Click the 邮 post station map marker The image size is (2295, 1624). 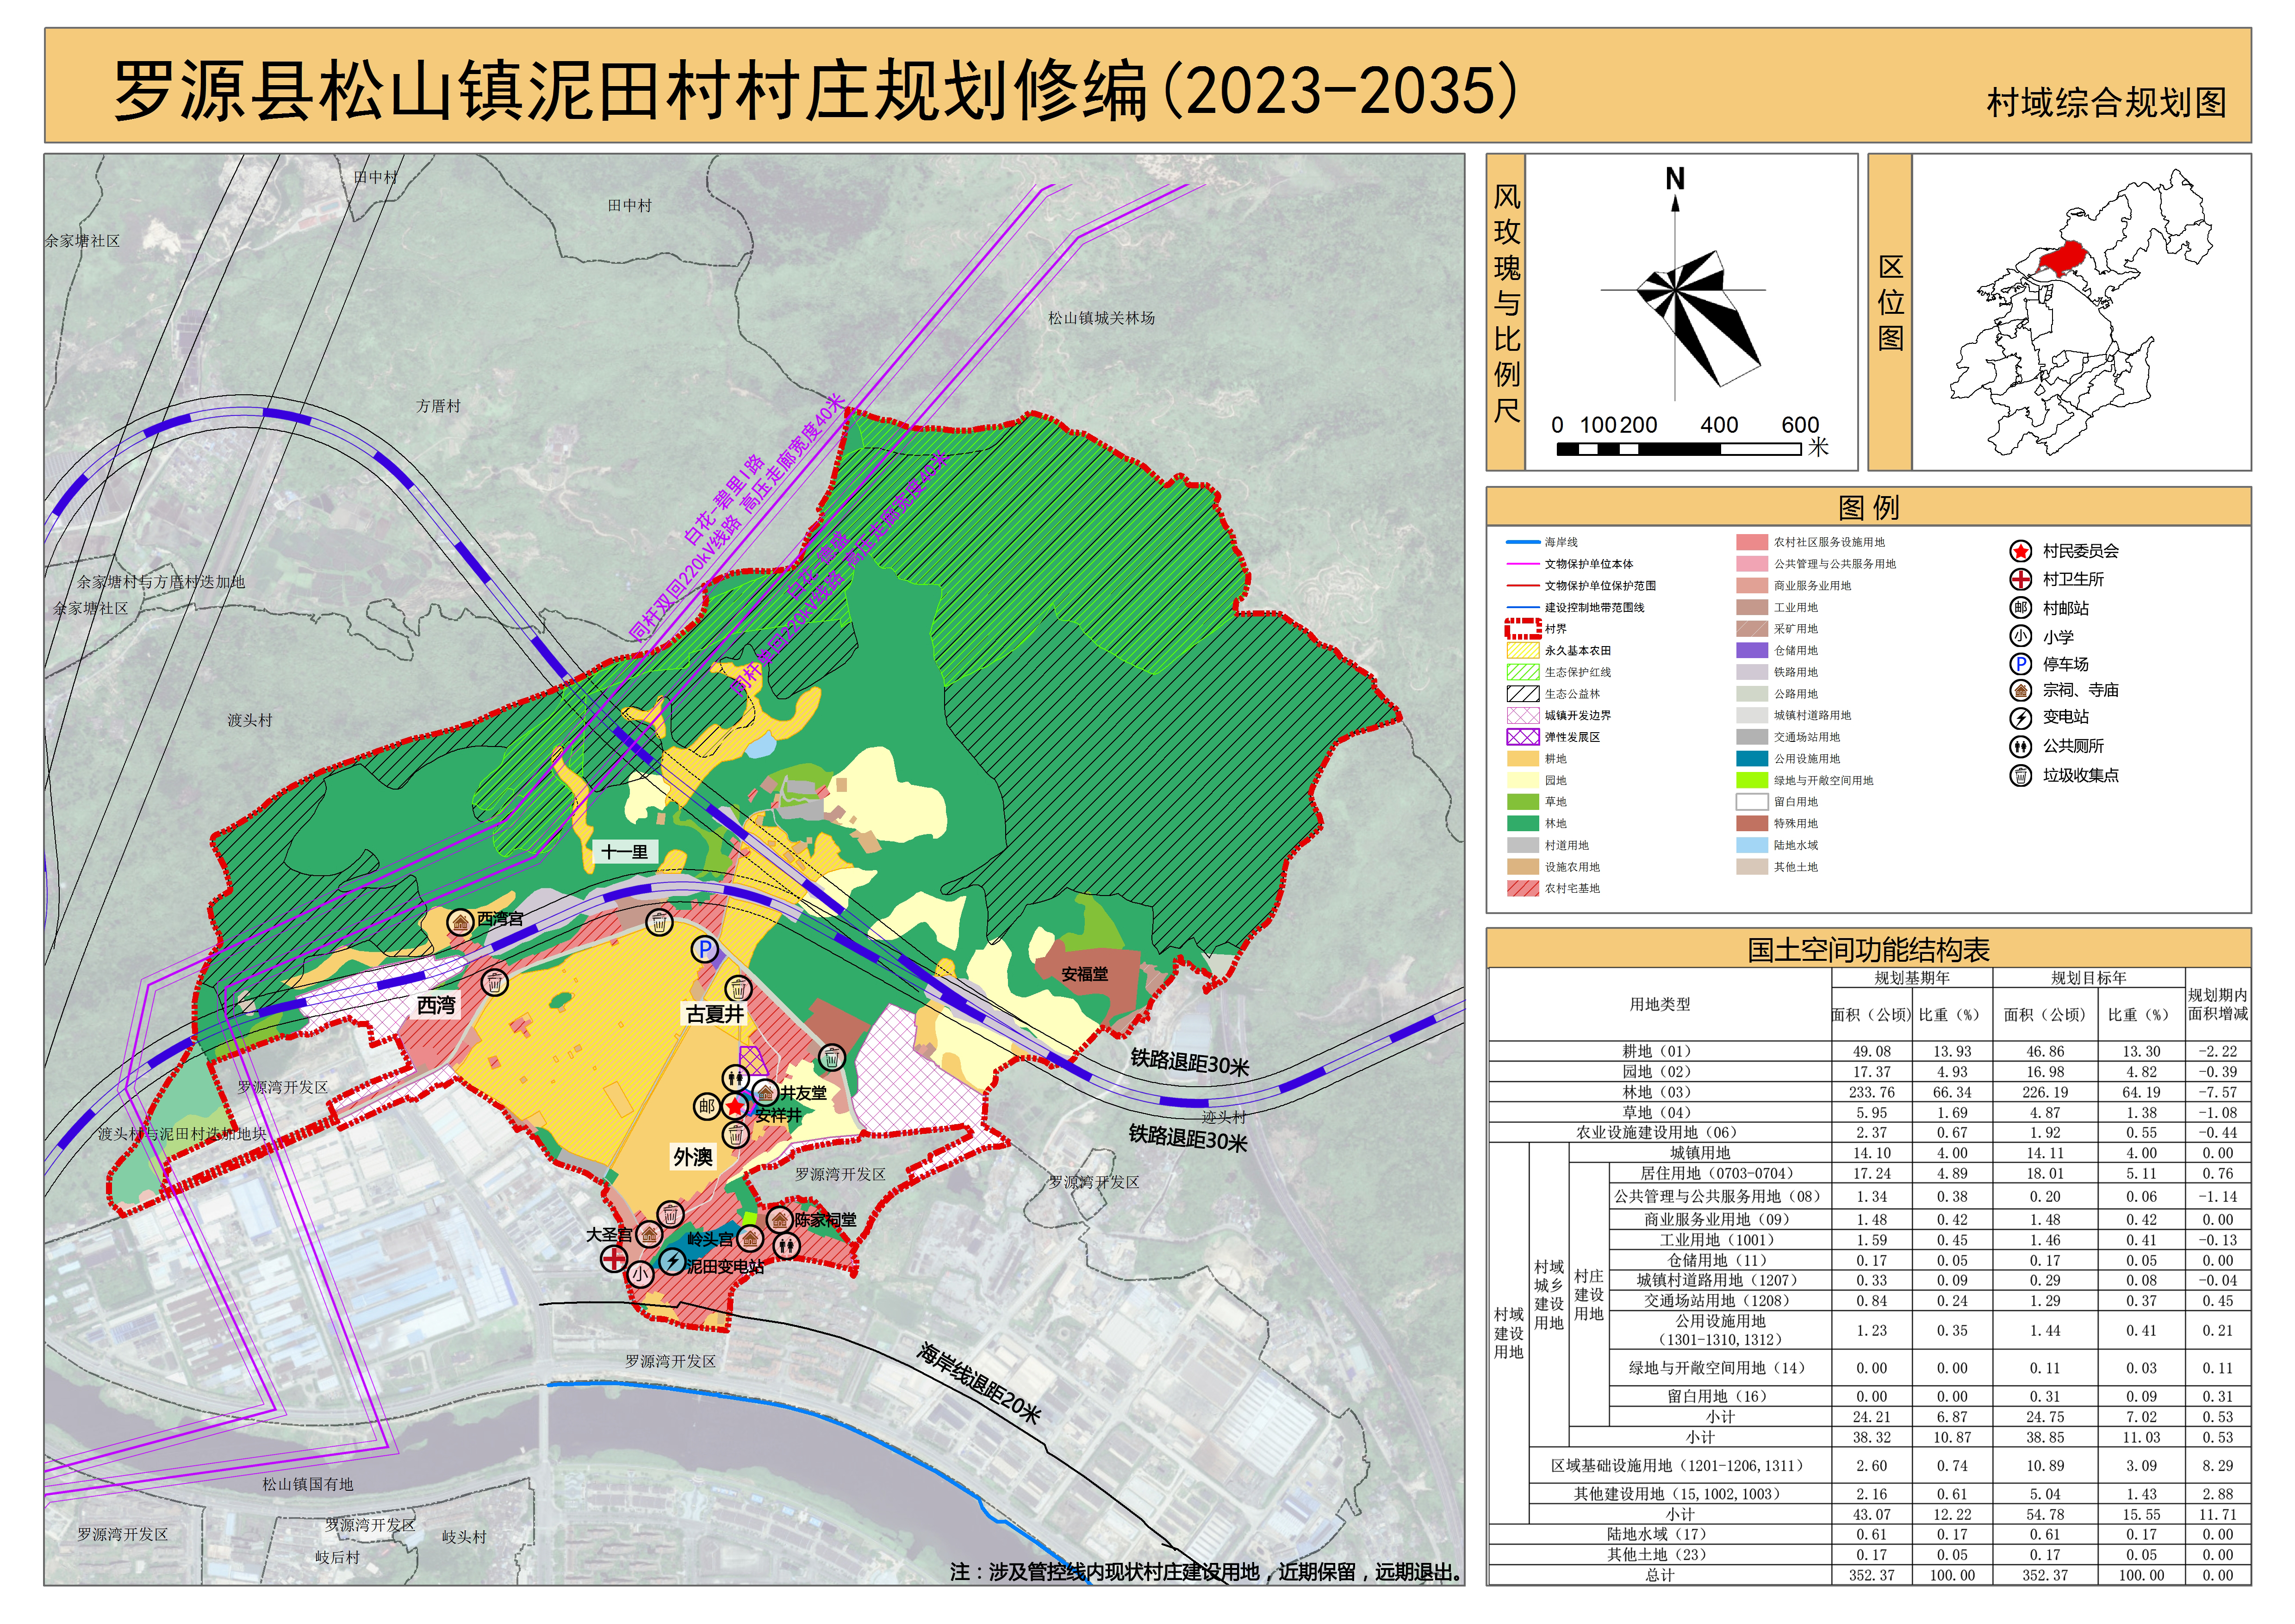[x=707, y=1106]
